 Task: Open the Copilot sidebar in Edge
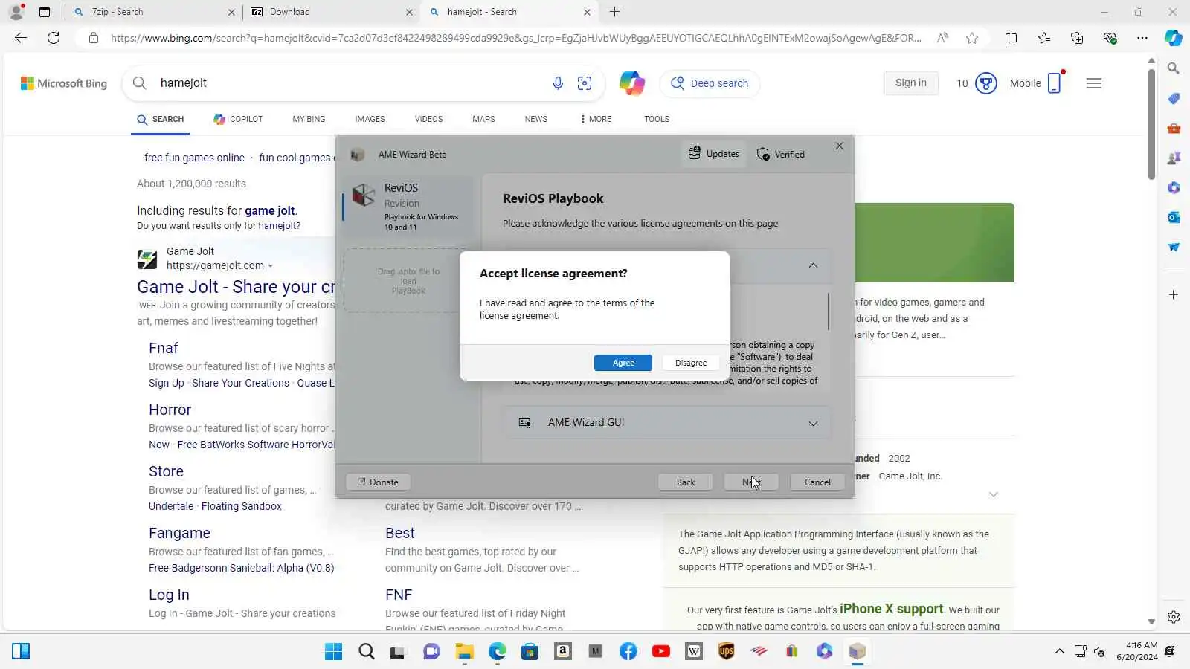tap(1174, 38)
